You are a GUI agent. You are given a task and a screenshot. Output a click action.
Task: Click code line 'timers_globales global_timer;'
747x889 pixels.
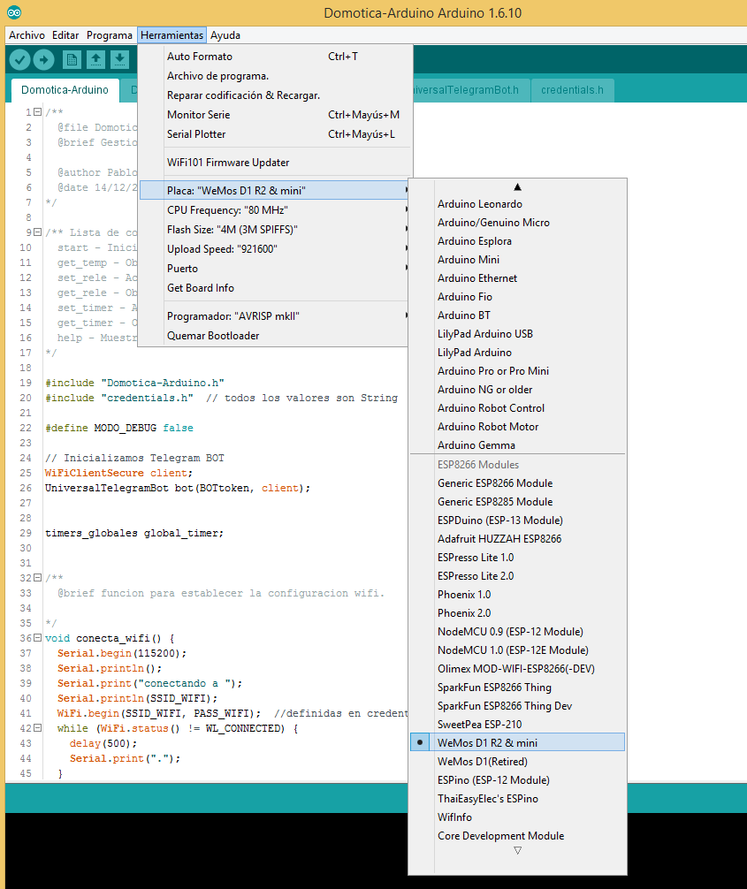[x=134, y=534]
